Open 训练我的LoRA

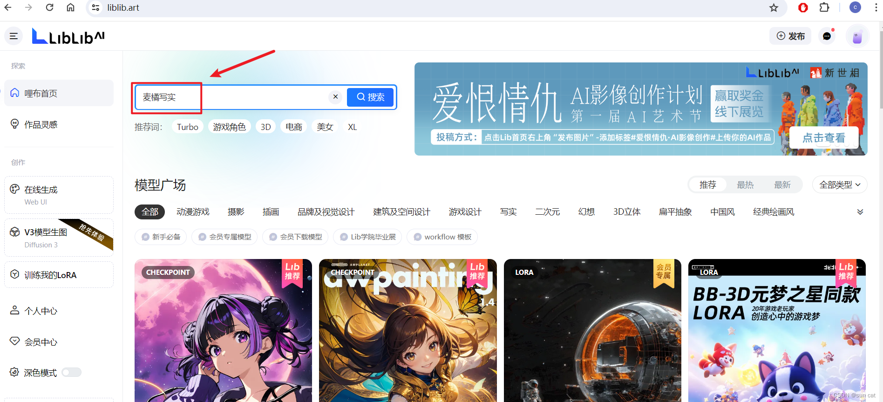point(59,275)
